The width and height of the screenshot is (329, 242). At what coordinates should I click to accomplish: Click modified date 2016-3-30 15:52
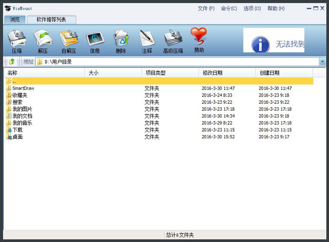coord(218,137)
